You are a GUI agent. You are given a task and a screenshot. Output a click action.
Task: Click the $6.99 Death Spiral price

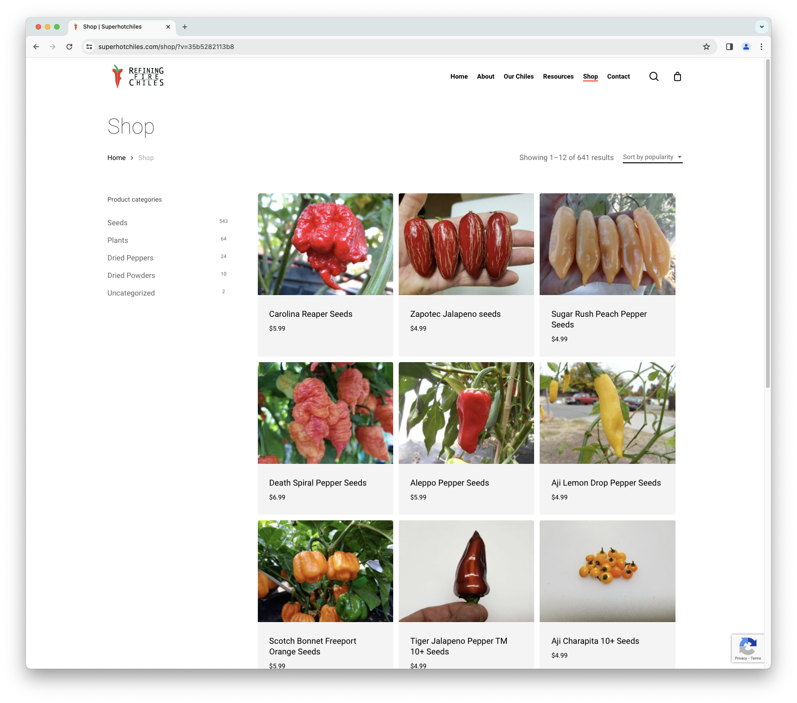pos(277,498)
